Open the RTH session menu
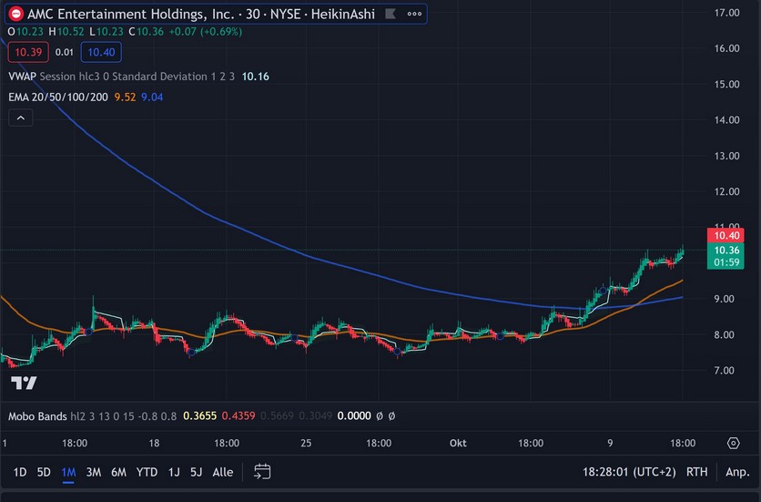Screen dimensions: 761x502 [696, 472]
